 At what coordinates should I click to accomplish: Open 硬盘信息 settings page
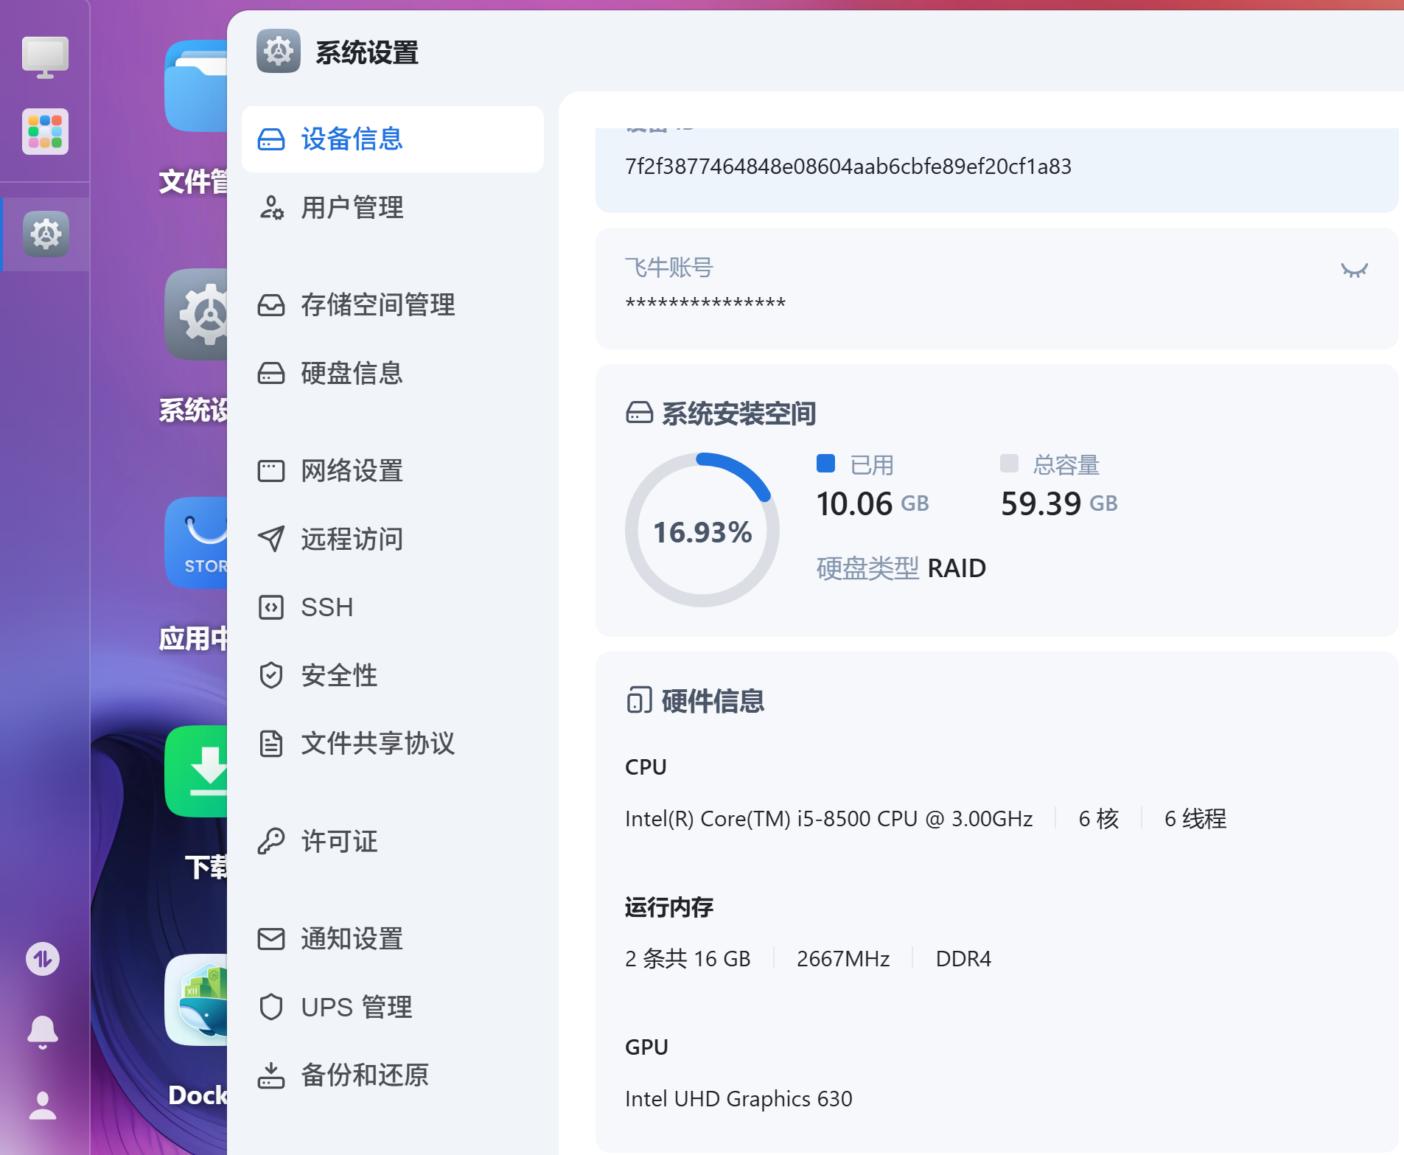tap(351, 373)
